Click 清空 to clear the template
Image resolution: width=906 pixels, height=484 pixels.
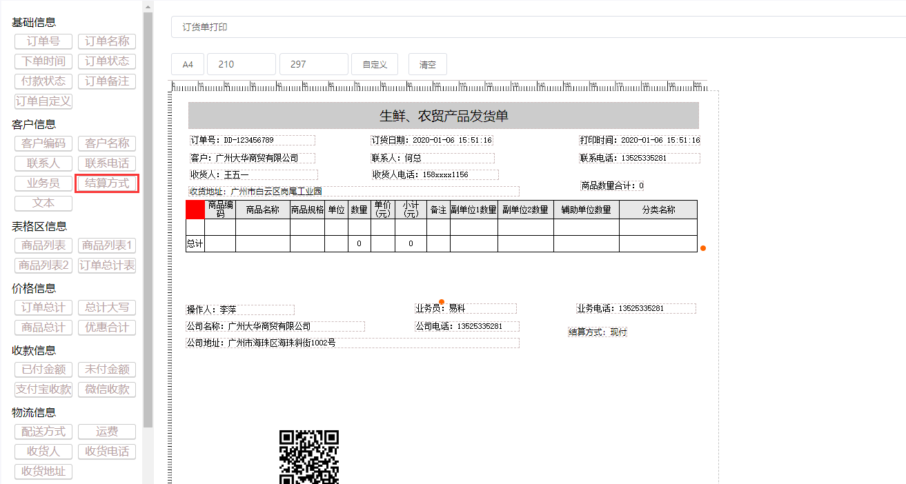(x=427, y=64)
